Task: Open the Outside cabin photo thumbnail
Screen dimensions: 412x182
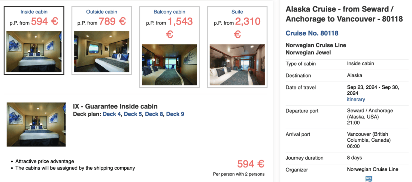Action: coord(102,51)
